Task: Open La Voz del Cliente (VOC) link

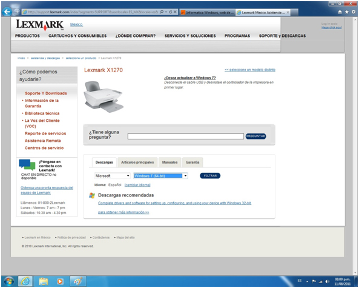Action: pos(42,123)
